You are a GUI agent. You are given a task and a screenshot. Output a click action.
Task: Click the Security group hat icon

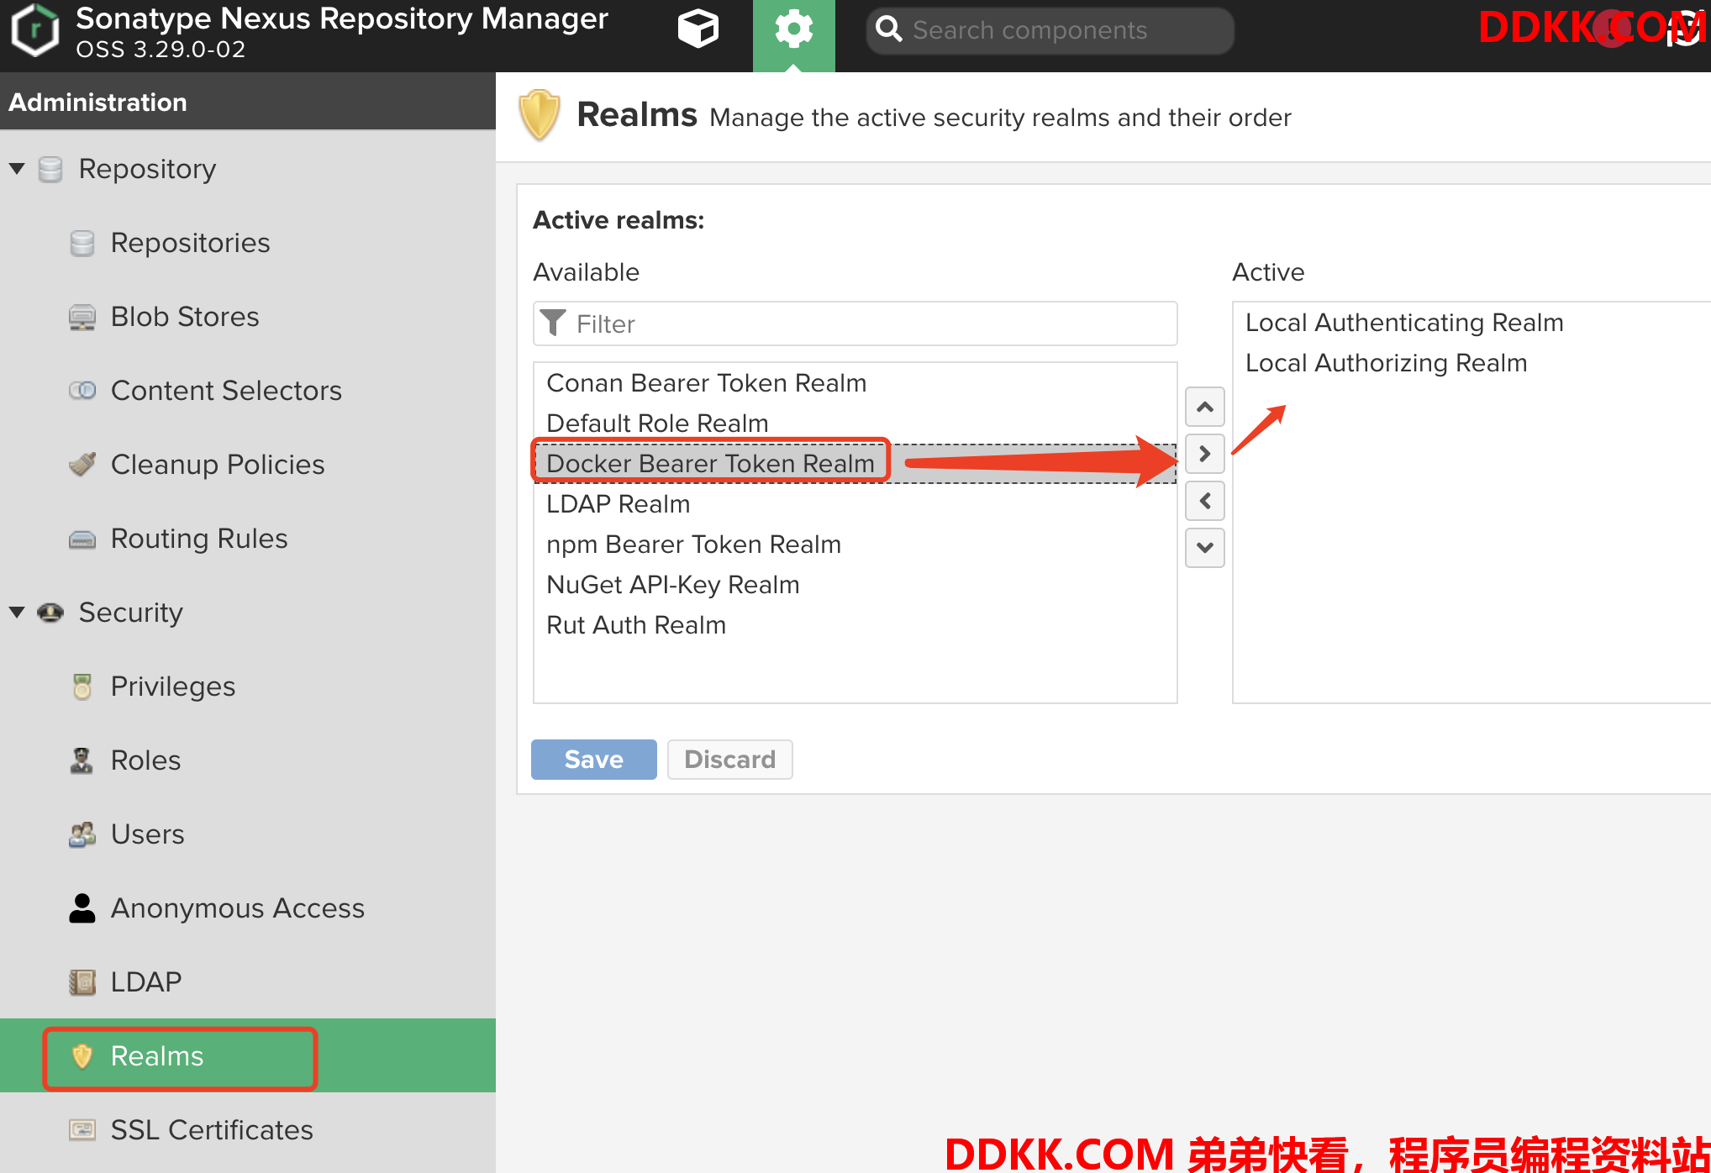click(x=50, y=613)
